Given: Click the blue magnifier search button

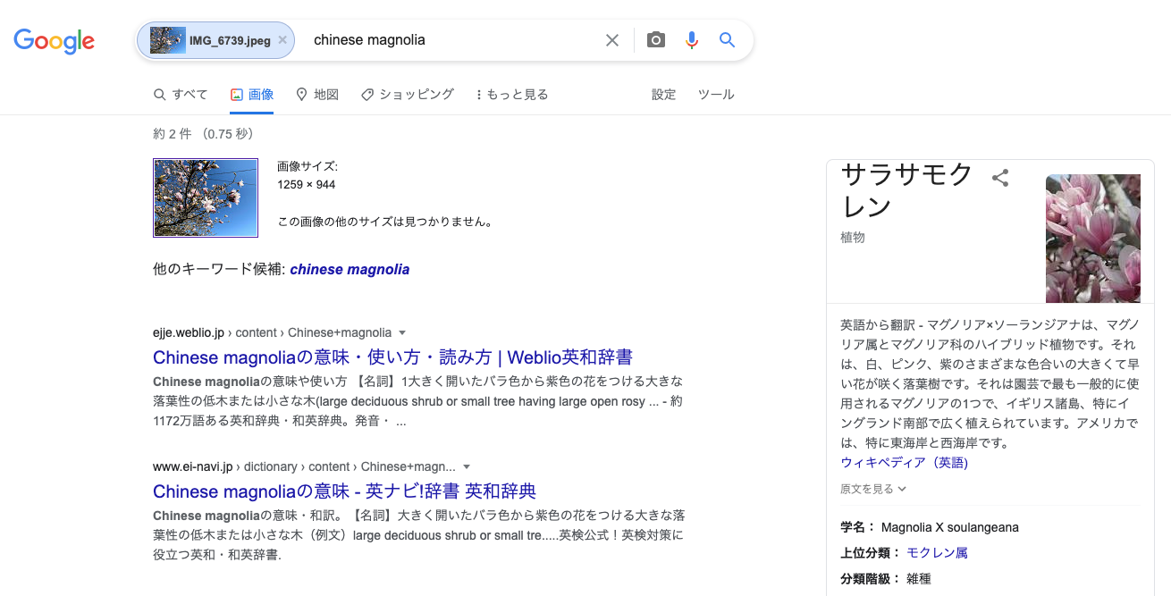Looking at the screenshot, I should point(728,40).
